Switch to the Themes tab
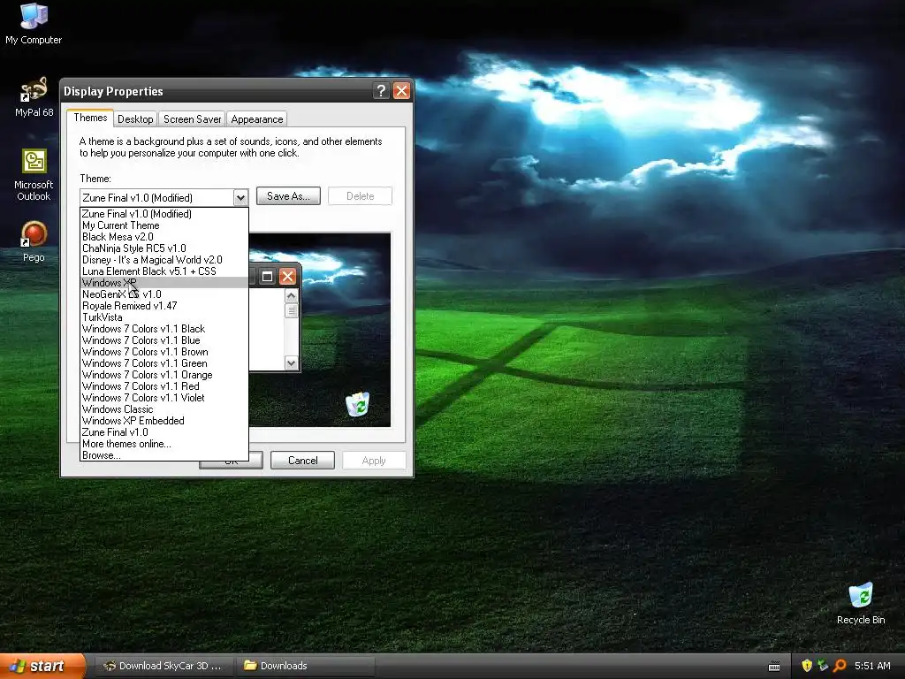Screen dimensions: 905x679 pos(90,118)
